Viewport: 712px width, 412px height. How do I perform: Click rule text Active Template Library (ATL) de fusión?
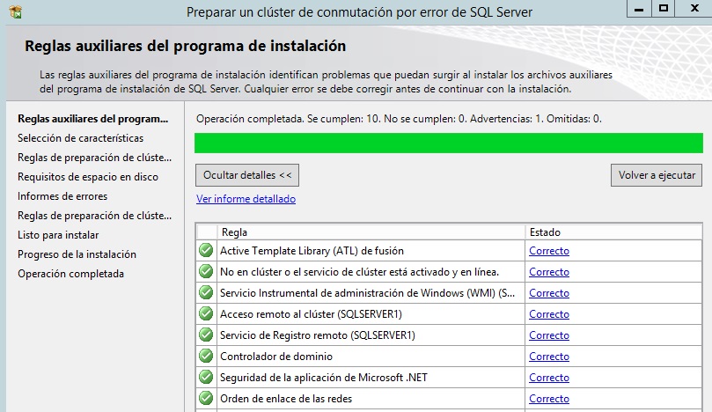pos(312,251)
